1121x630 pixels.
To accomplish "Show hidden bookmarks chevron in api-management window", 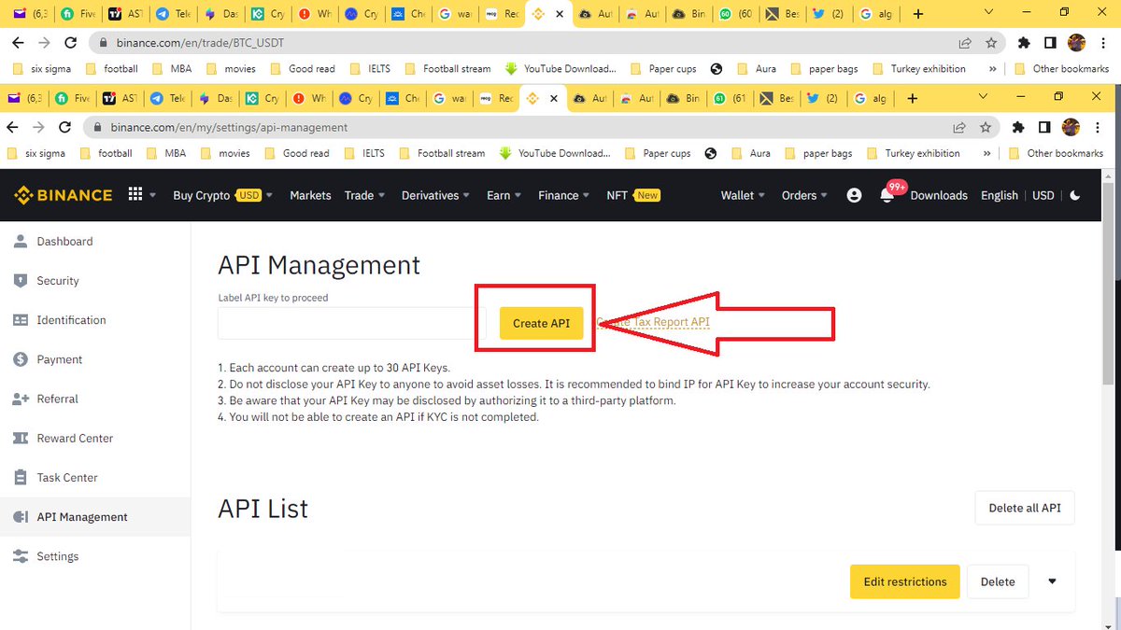I will (x=987, y=153).
